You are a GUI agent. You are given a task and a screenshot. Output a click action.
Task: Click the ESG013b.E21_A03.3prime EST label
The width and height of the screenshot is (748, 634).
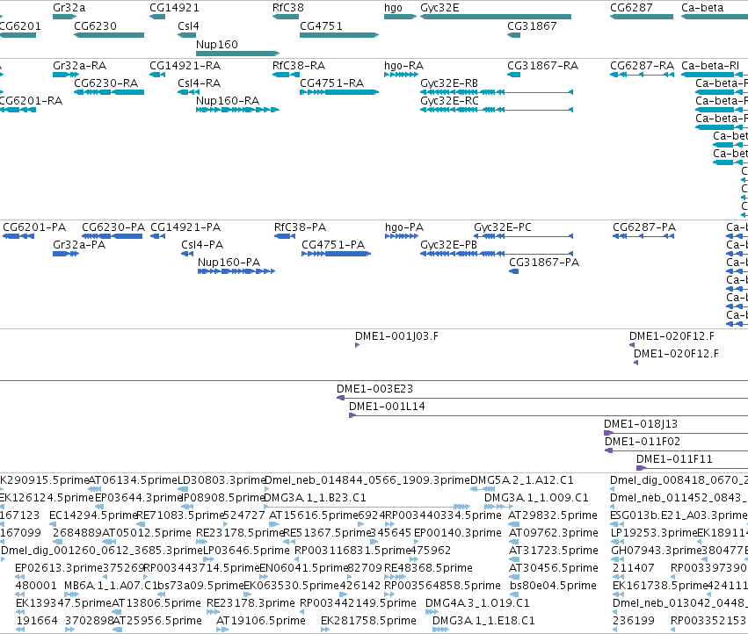[x=679, y=515]
